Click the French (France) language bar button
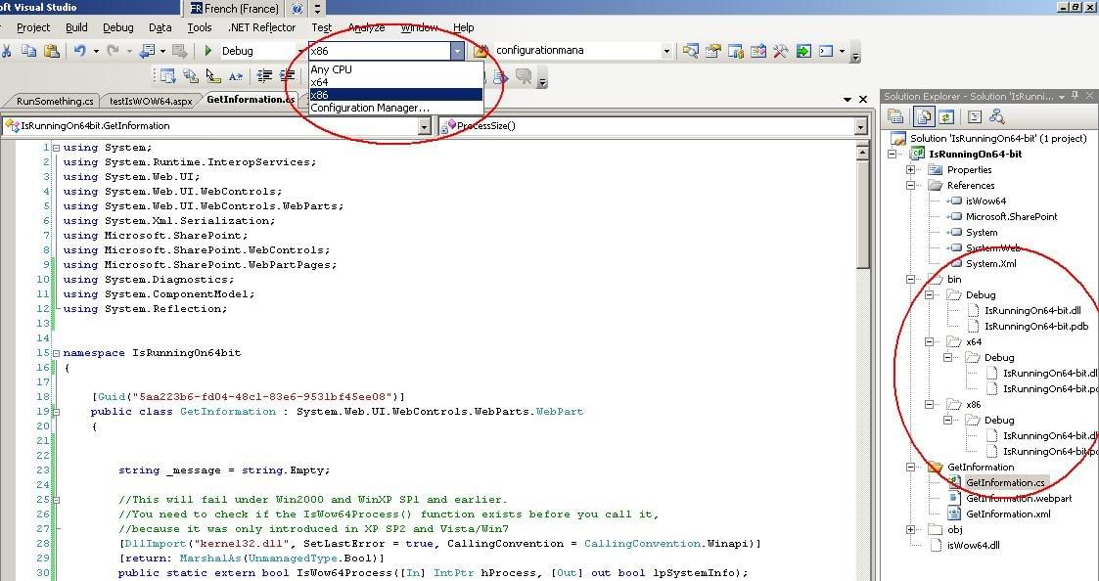1099x581 pixels. click(x=235, y=9)
